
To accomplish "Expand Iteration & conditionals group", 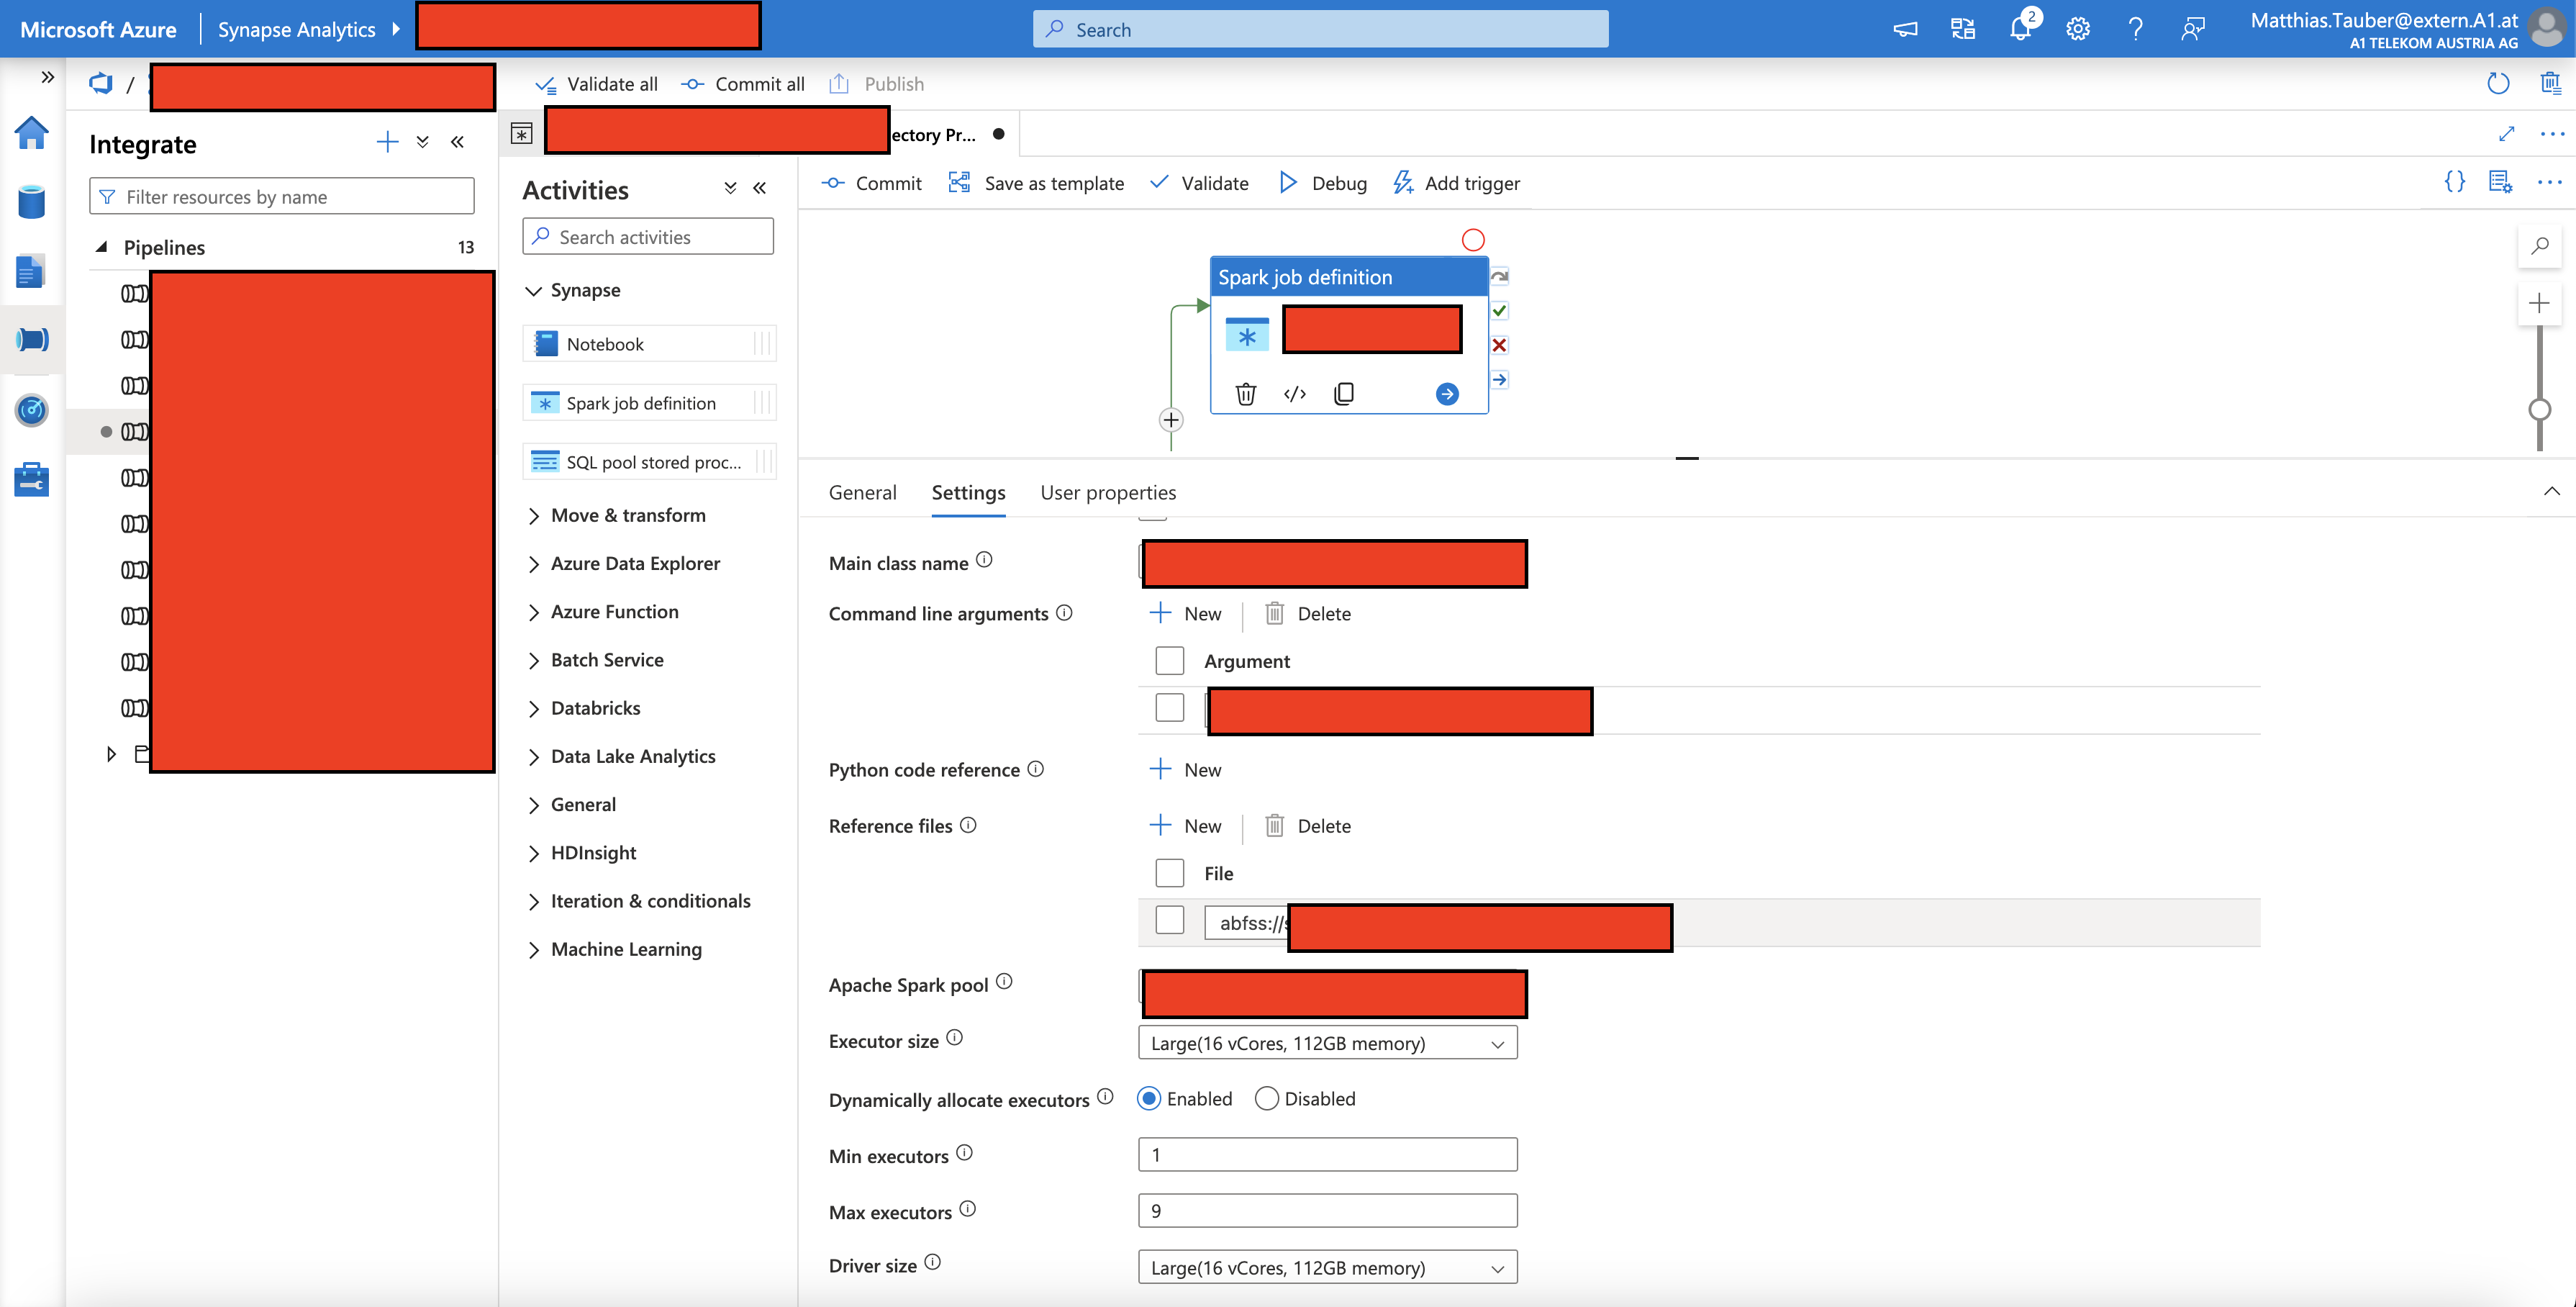I will click(533, 902).
